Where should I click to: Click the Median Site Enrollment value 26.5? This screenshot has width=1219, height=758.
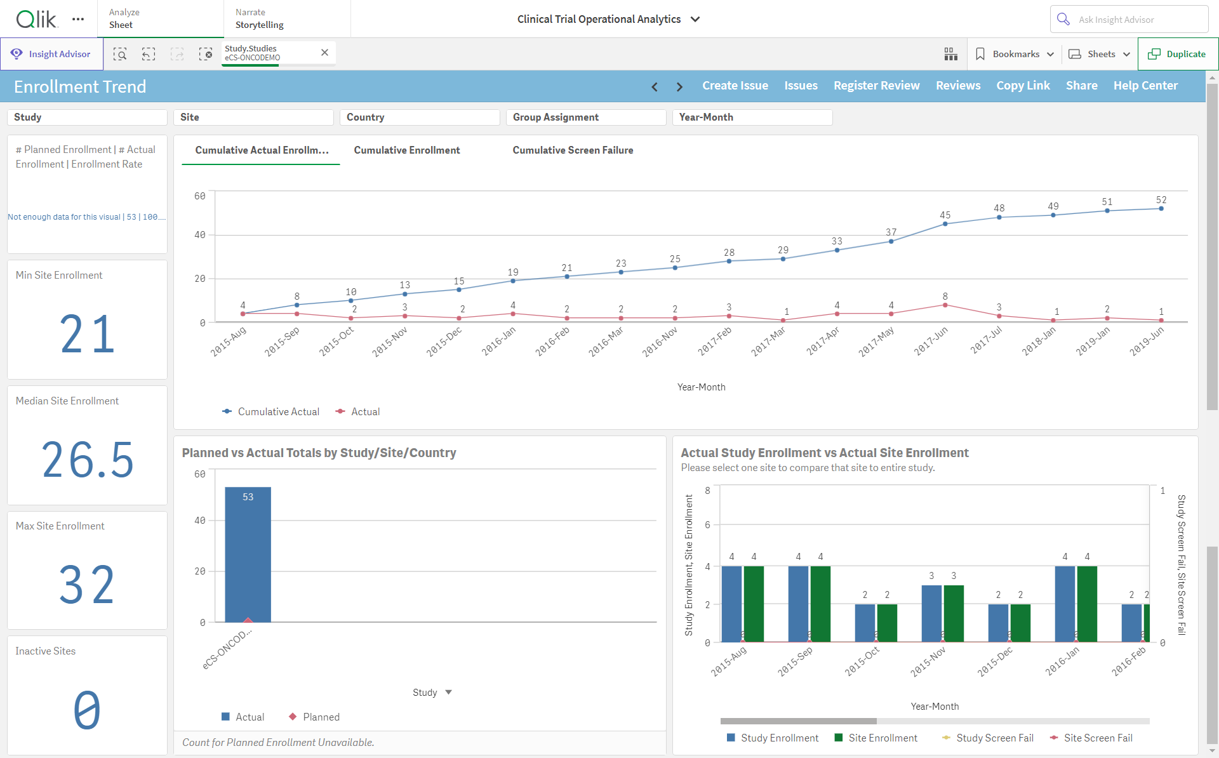pos(88,460)
